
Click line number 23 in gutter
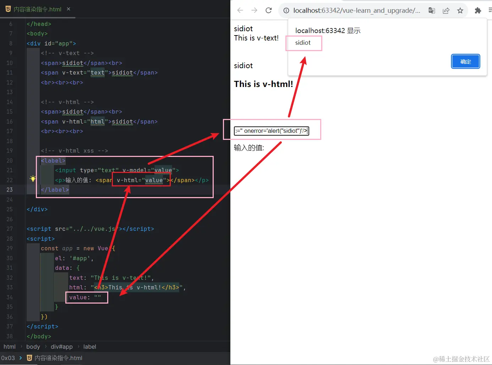(x=10, y=190)
